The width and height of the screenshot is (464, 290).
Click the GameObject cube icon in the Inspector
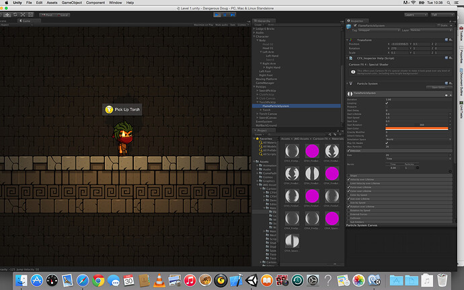(349, 27)
